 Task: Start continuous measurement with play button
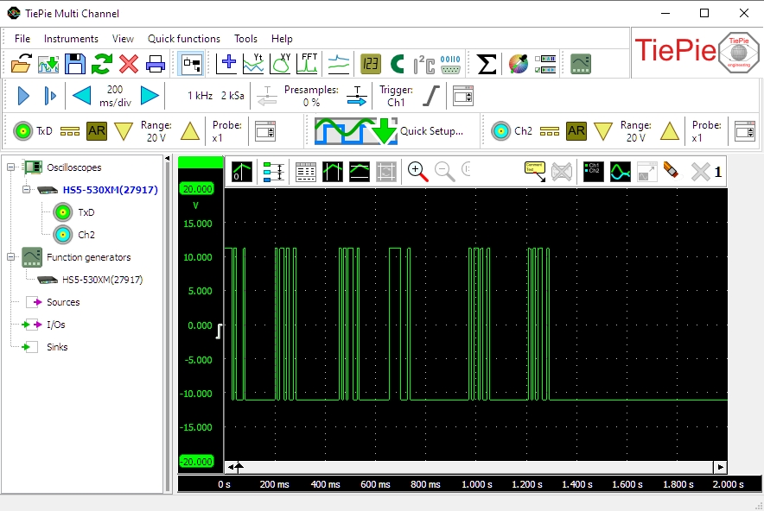pos(23,96)
